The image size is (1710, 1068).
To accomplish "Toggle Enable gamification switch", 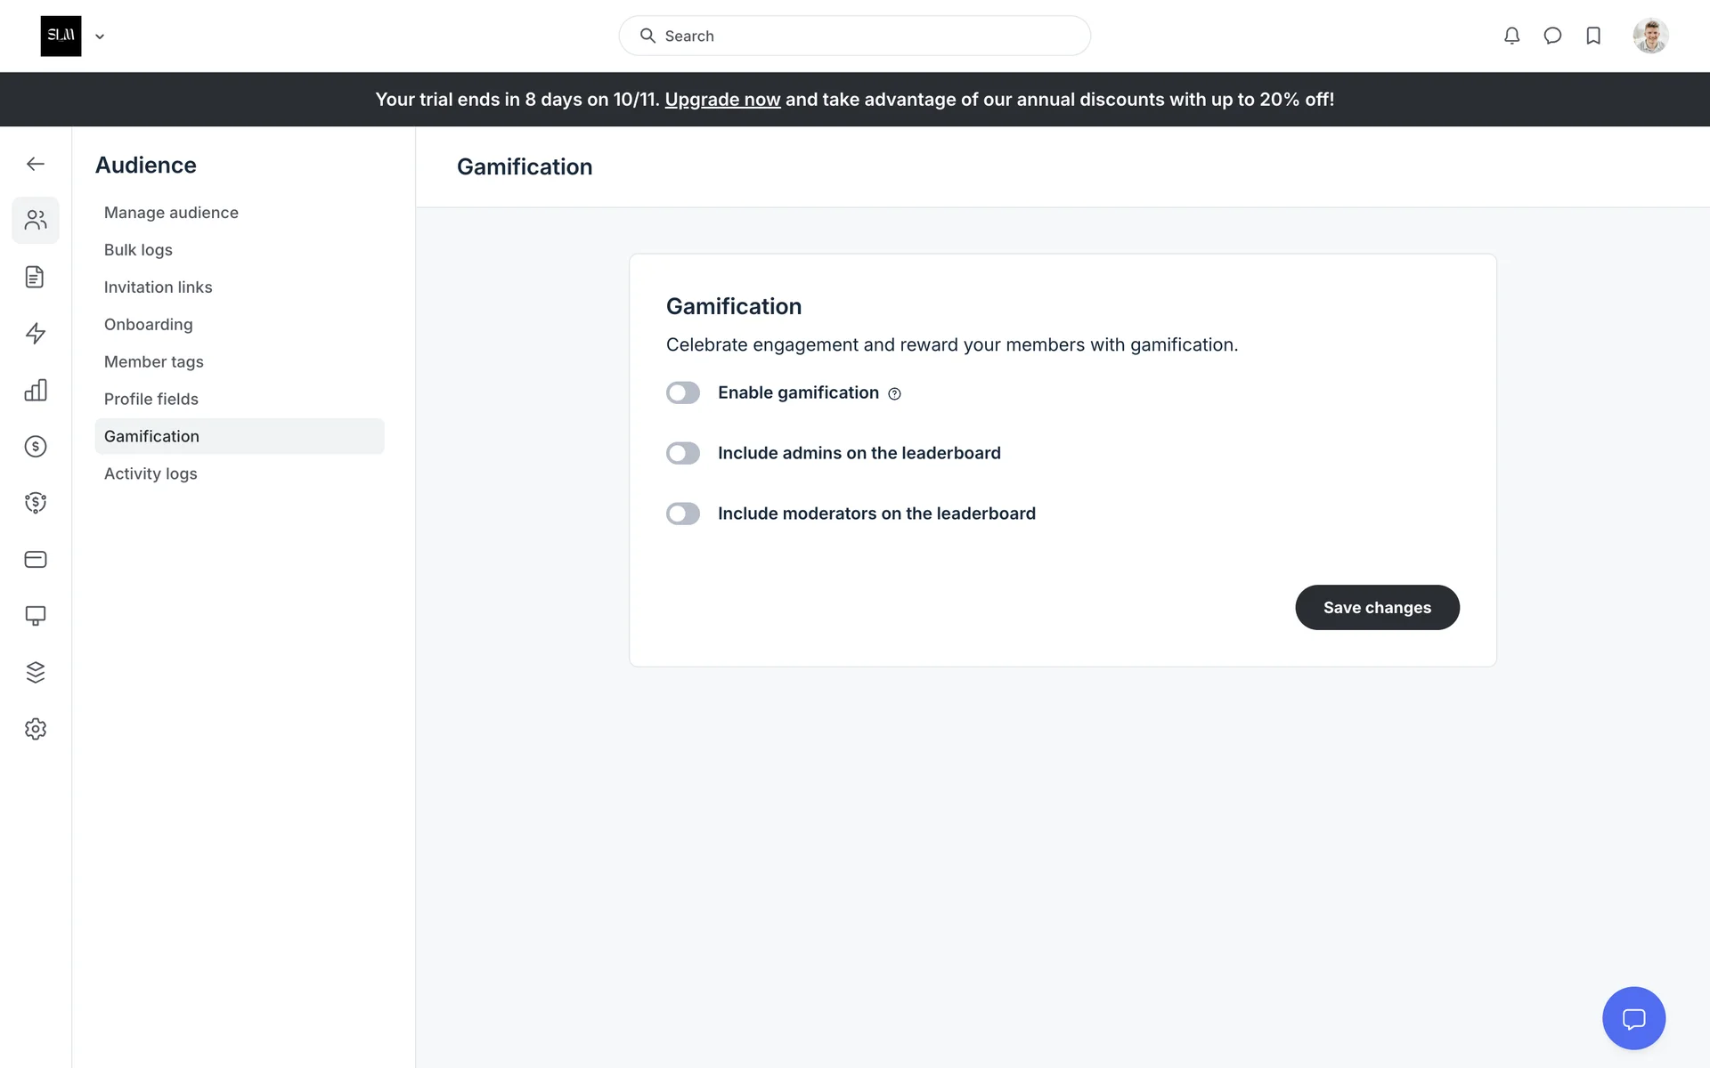I will coord(683,392).
